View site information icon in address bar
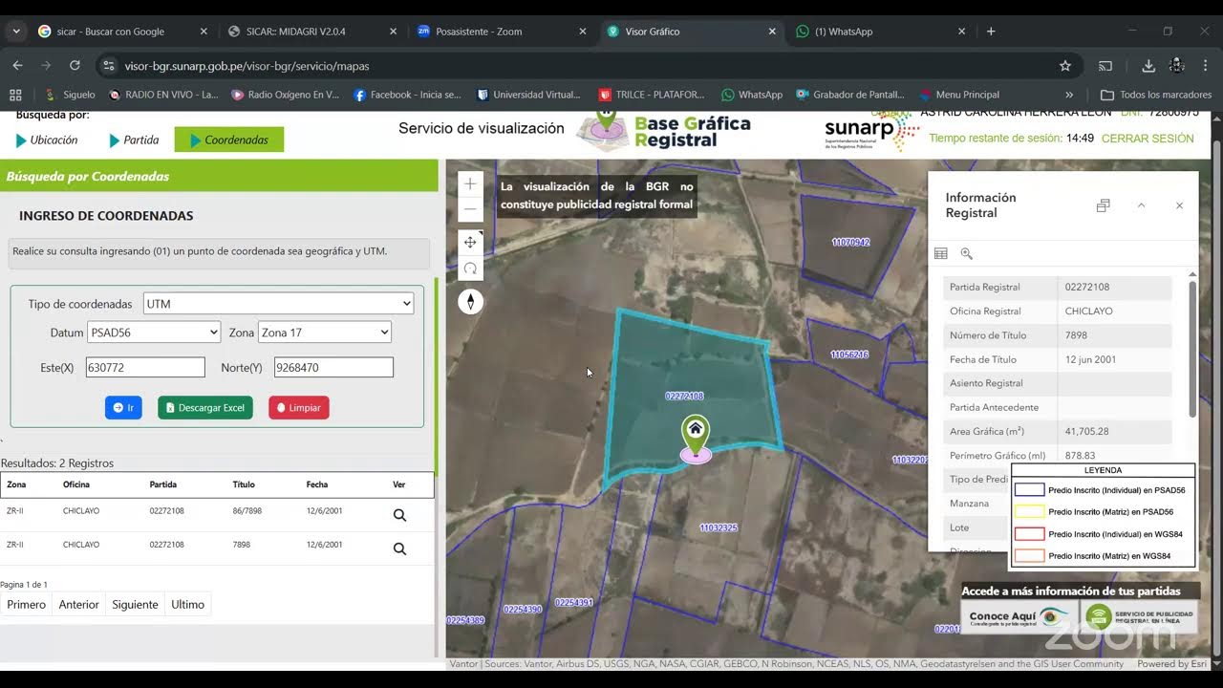The image size is (1223, 688). pos(108,66)
